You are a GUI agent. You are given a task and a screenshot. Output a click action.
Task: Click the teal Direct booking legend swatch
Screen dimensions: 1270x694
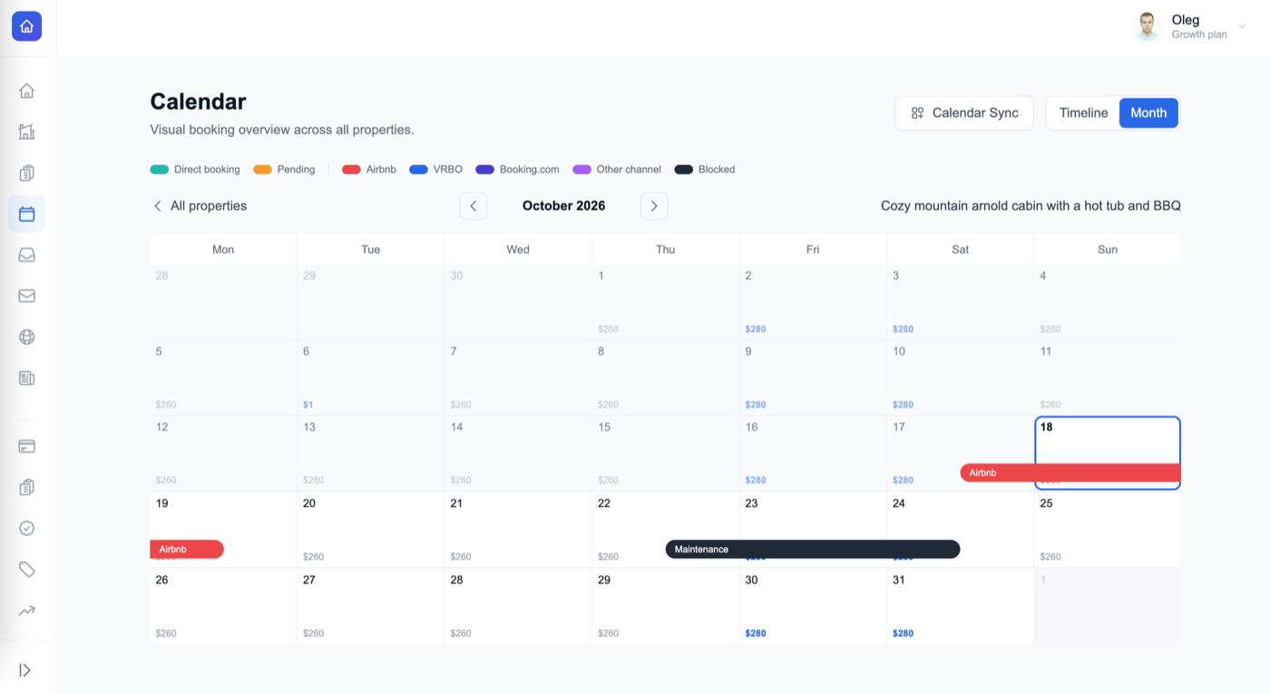(x=160, y=170)
